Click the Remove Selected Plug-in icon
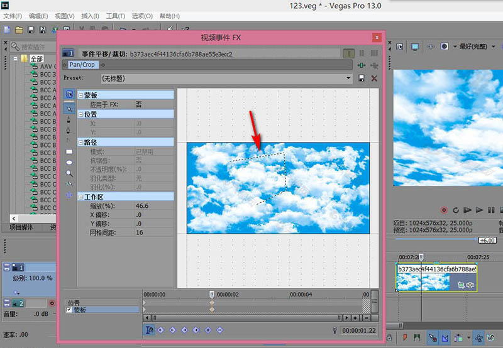503x348 pixels. [x=374, y=65]
